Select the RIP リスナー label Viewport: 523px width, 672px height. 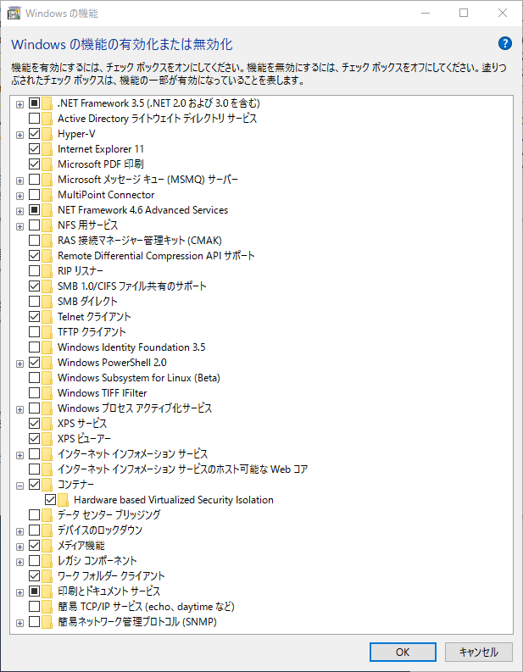(x=81, y=271)
